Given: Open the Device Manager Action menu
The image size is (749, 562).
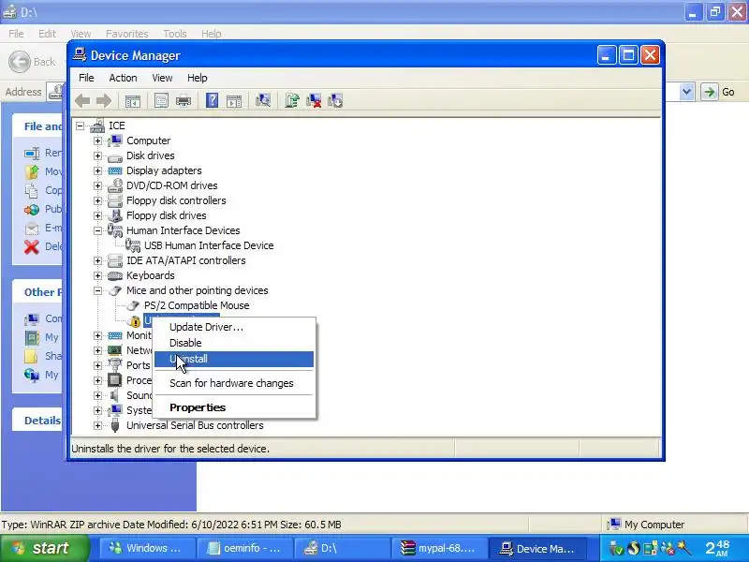Looking at the screenshot, I should pyautogui.click(x=123, y=78).
